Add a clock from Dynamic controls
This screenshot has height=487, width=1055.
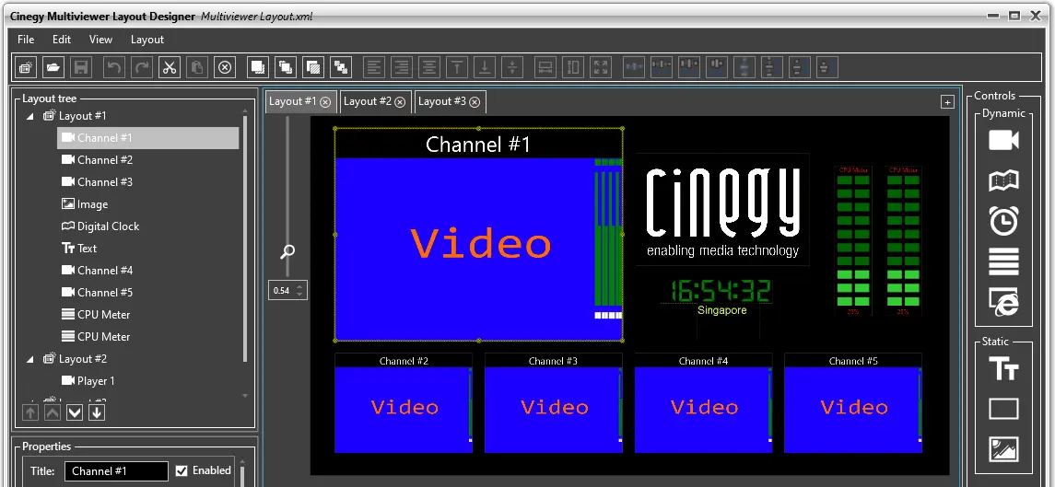pos(1003,221)
